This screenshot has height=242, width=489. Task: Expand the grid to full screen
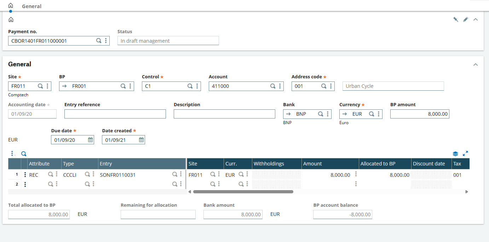(465, 153)
